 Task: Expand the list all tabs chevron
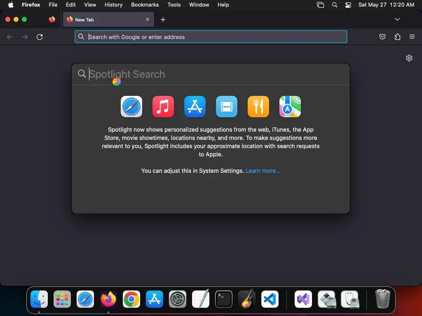[x=397, y=19]
